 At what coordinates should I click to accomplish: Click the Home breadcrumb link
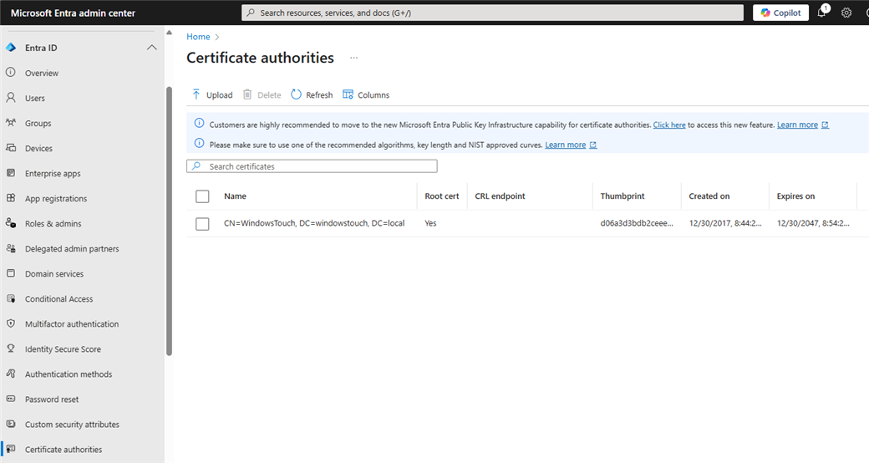(198, 37)
